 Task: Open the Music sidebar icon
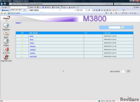click(6, 34)
